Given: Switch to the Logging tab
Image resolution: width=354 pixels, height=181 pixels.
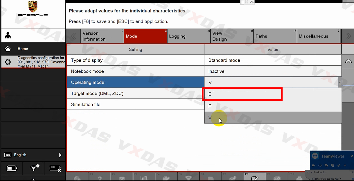Looking at the screenshot, I should (189, 36).
